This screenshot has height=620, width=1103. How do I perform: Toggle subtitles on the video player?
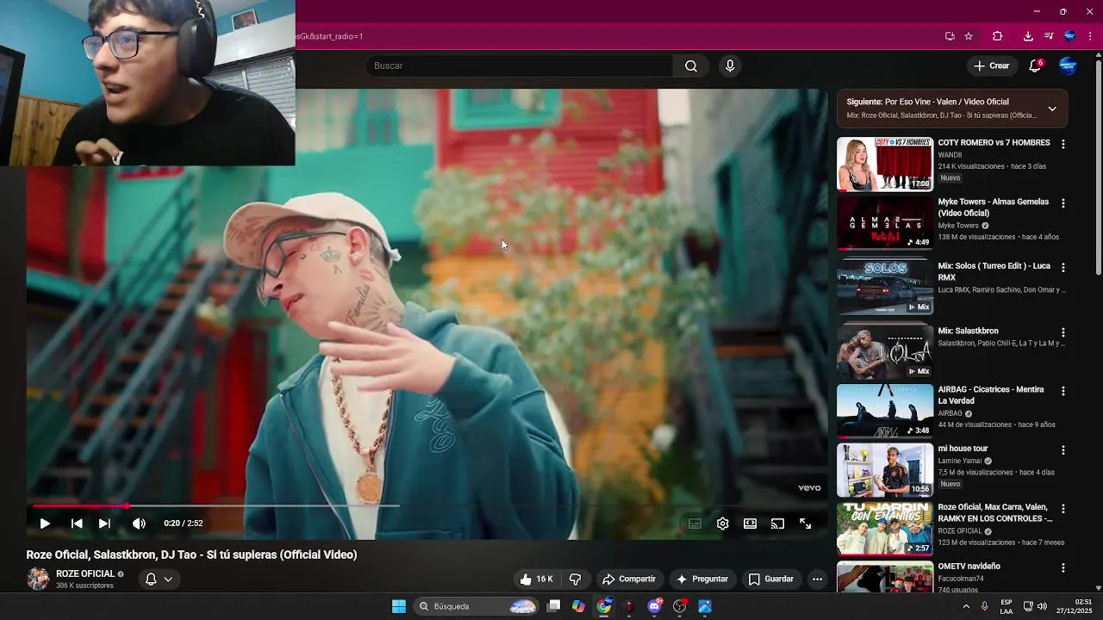click(x=695, y=524)
